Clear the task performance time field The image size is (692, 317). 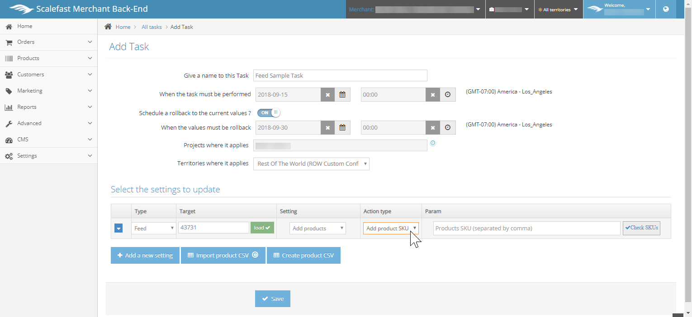pos(433,95)
